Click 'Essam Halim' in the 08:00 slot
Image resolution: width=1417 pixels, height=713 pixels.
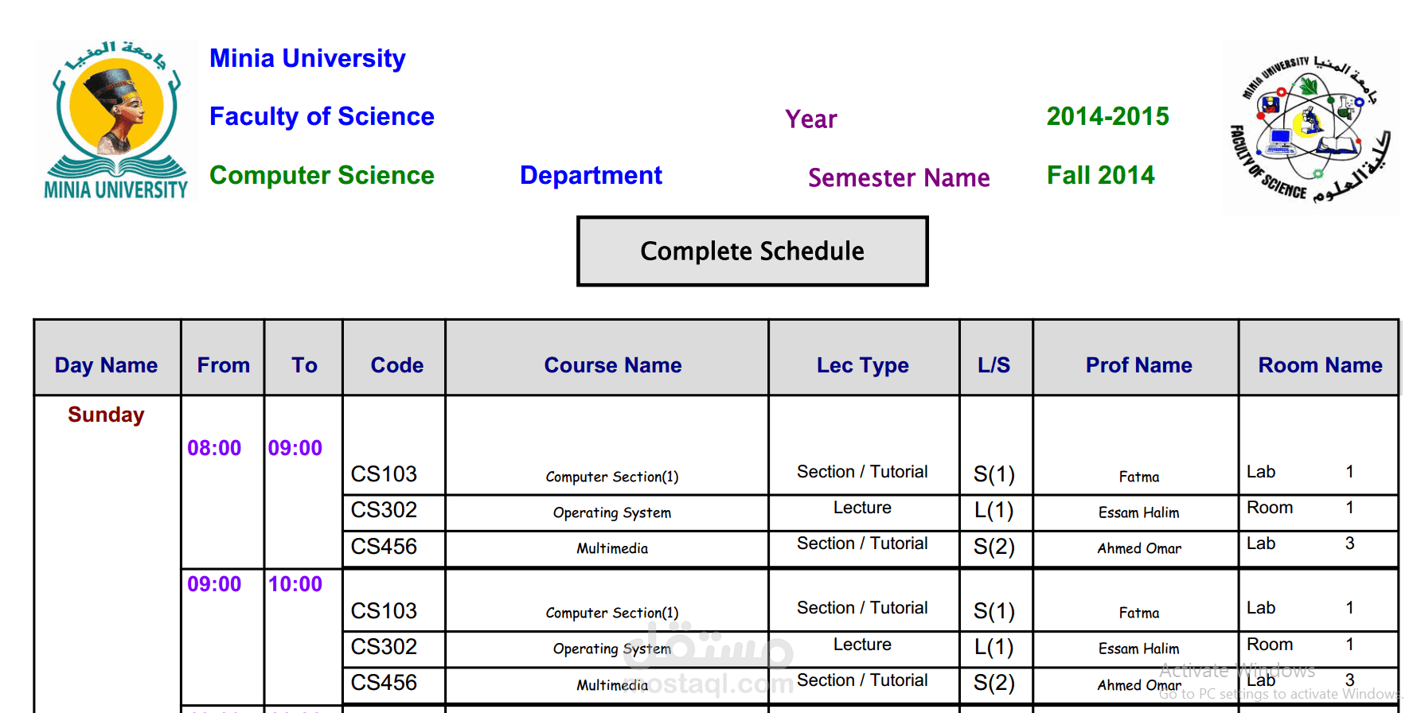click(1139, 512)
